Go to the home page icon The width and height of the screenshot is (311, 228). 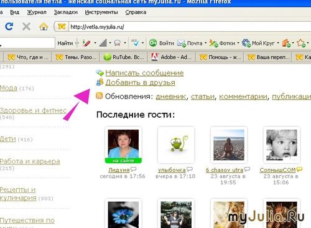coord(44,27)
